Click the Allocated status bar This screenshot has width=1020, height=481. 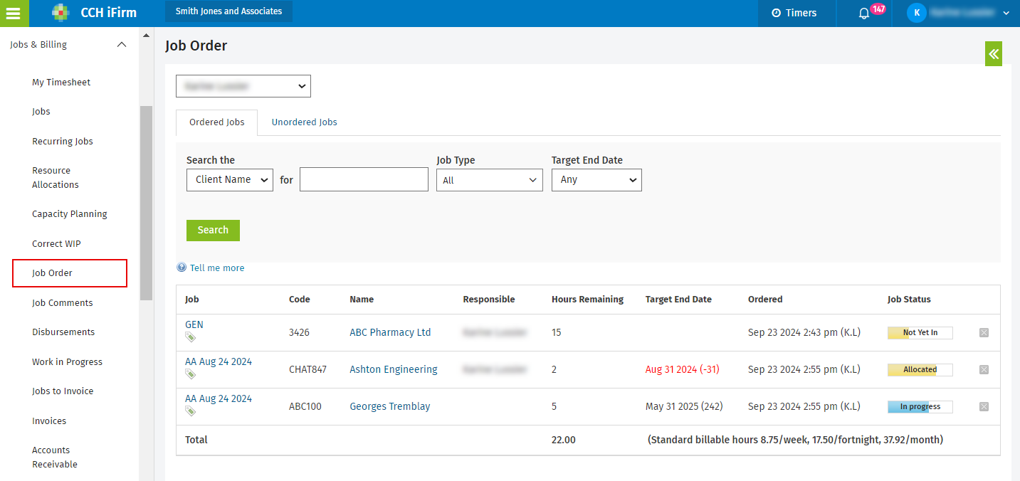pos(920,369)
